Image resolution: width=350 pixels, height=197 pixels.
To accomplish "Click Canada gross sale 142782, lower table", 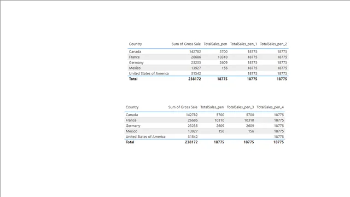I will click(x=192, y=115).
